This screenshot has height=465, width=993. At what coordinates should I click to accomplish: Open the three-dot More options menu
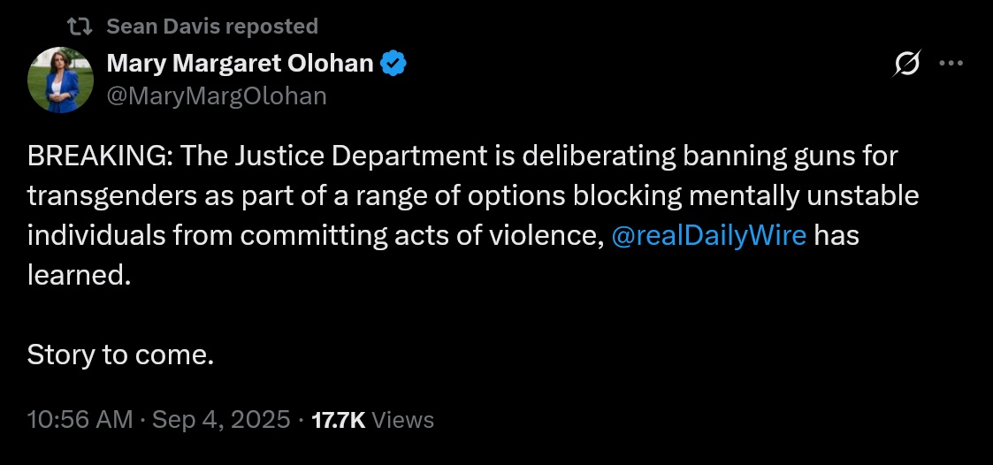coord(950,64)
